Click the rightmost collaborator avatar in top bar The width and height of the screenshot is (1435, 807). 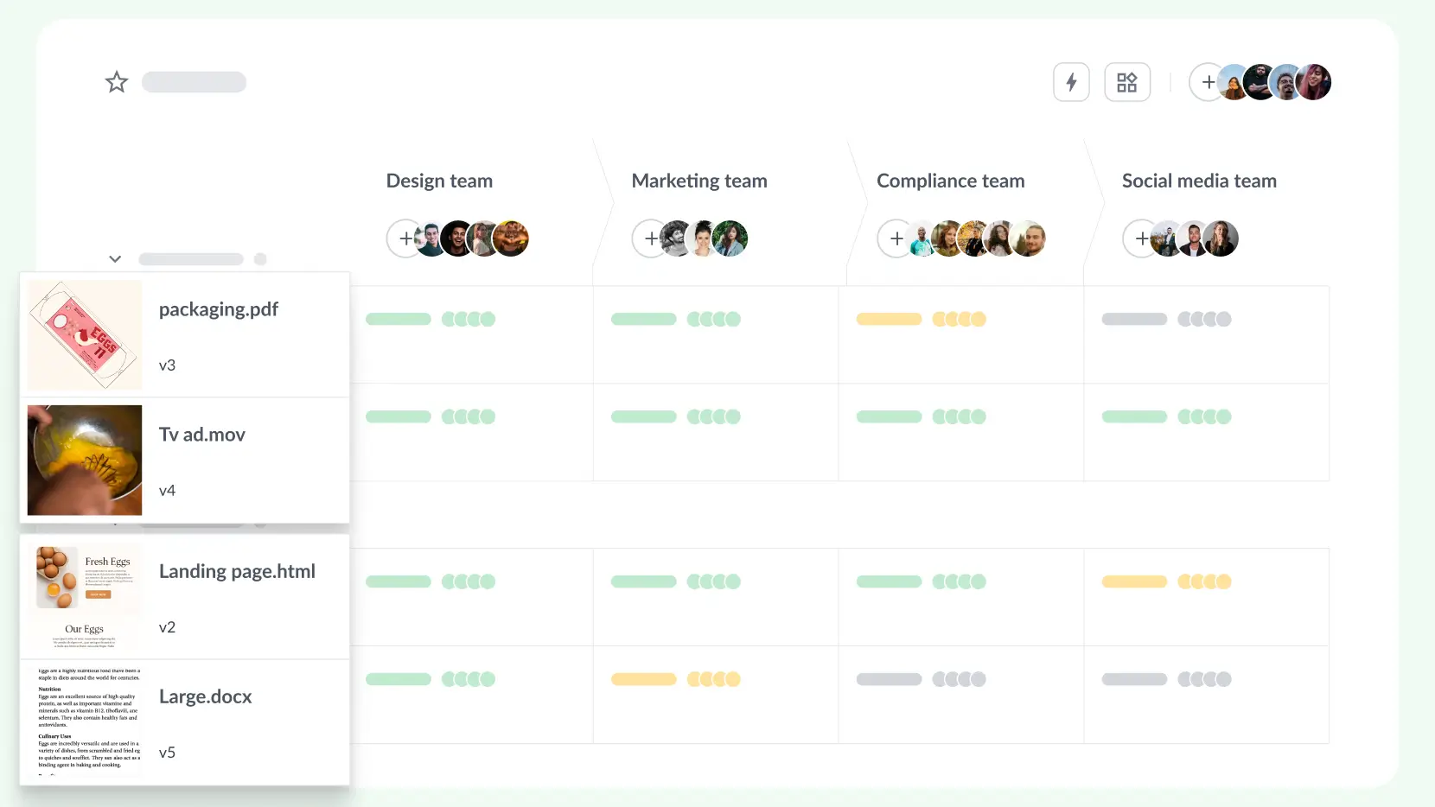pyautogui.click(x=1313, y=82)
